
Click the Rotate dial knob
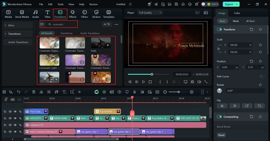(219, 91)
